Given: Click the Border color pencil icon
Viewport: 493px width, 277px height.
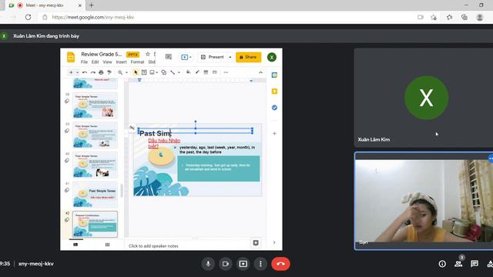Looking at the screenshot, I should tap(197, 72).
